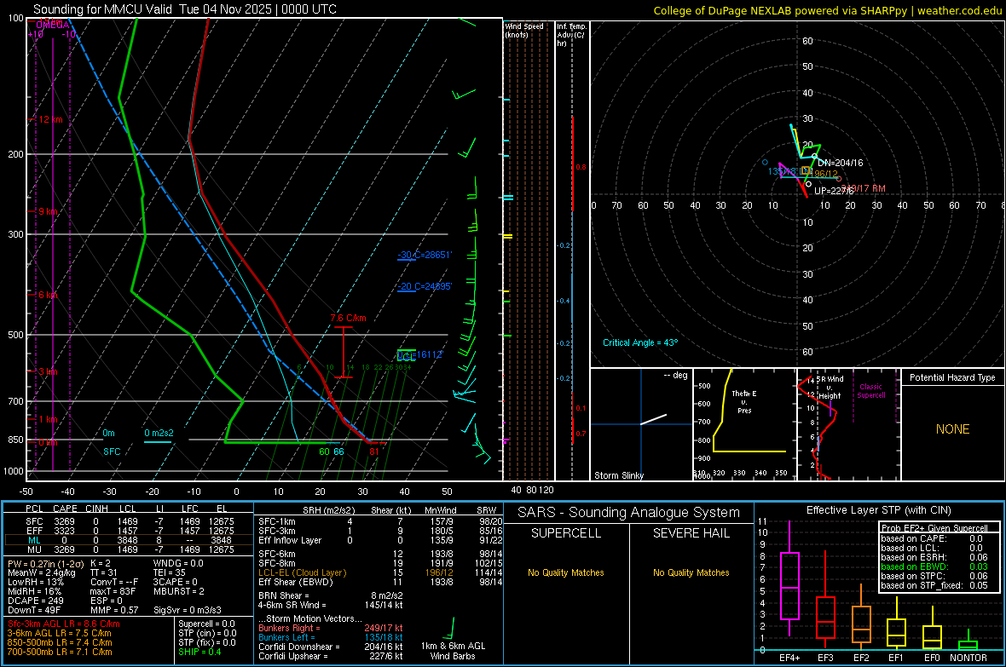The height and width of the screenshot is (667, 1006).
Task: Click the 'Effective Layer STP (with CIN)' title
Action: (878, 510)
